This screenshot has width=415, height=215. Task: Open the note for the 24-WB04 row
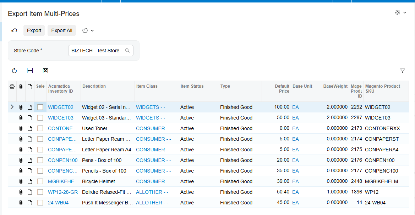pyautogui.click(x=30, y=203)
